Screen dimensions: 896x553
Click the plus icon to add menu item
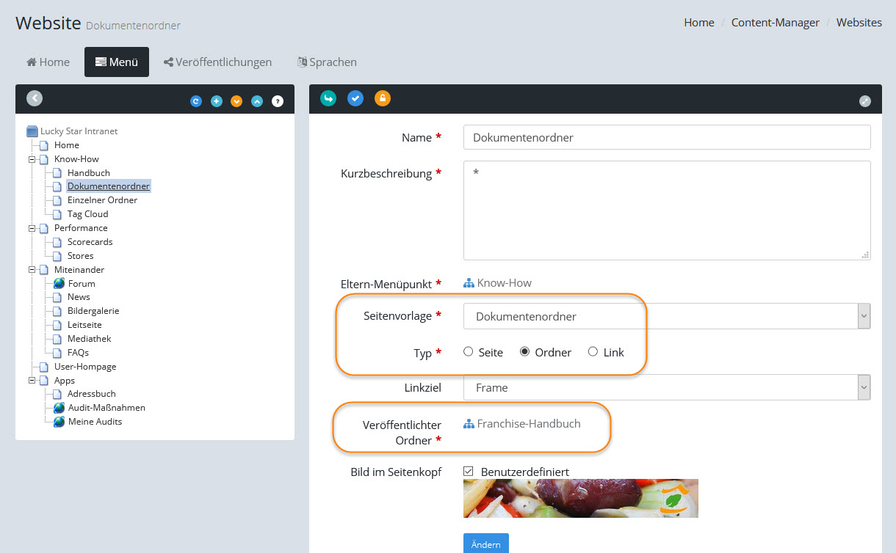pyautogui.click(x=217, y=101)
